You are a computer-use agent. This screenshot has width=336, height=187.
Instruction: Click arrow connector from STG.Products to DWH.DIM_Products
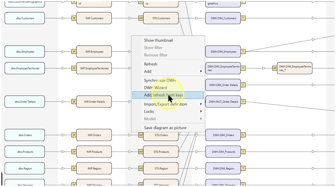[197, 152]
